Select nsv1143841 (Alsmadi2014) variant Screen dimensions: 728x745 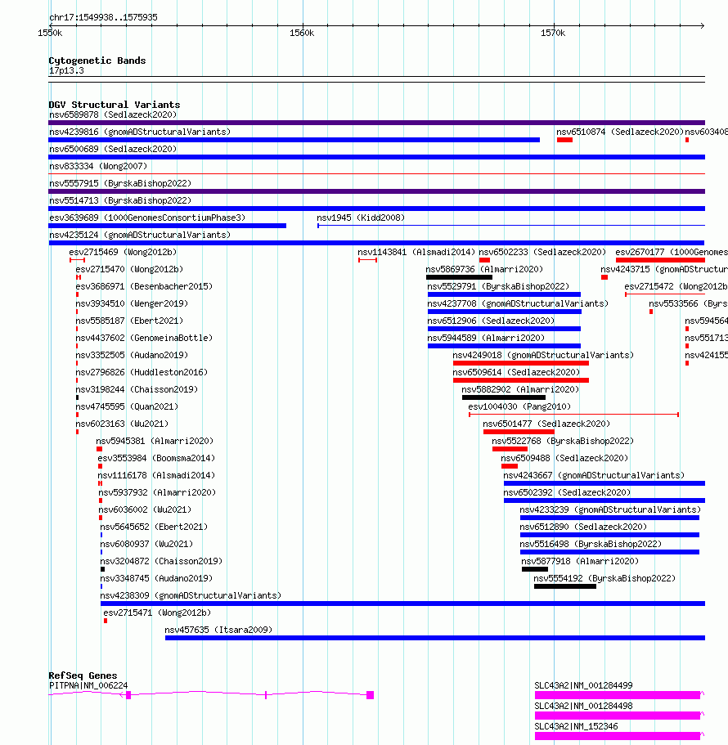point(416,252)
